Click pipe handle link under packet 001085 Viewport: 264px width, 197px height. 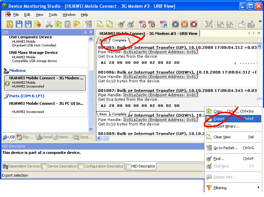(161, 52)
